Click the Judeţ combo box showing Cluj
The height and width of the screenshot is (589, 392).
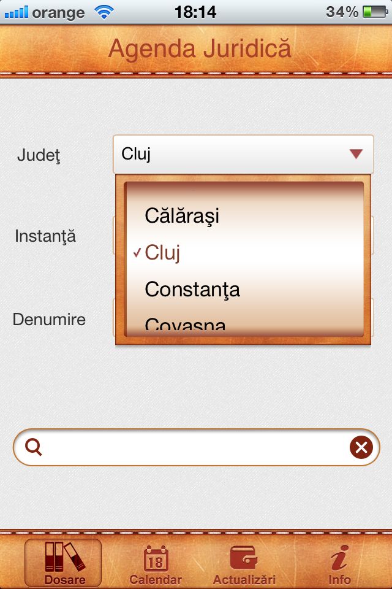(x=243, y=154)
